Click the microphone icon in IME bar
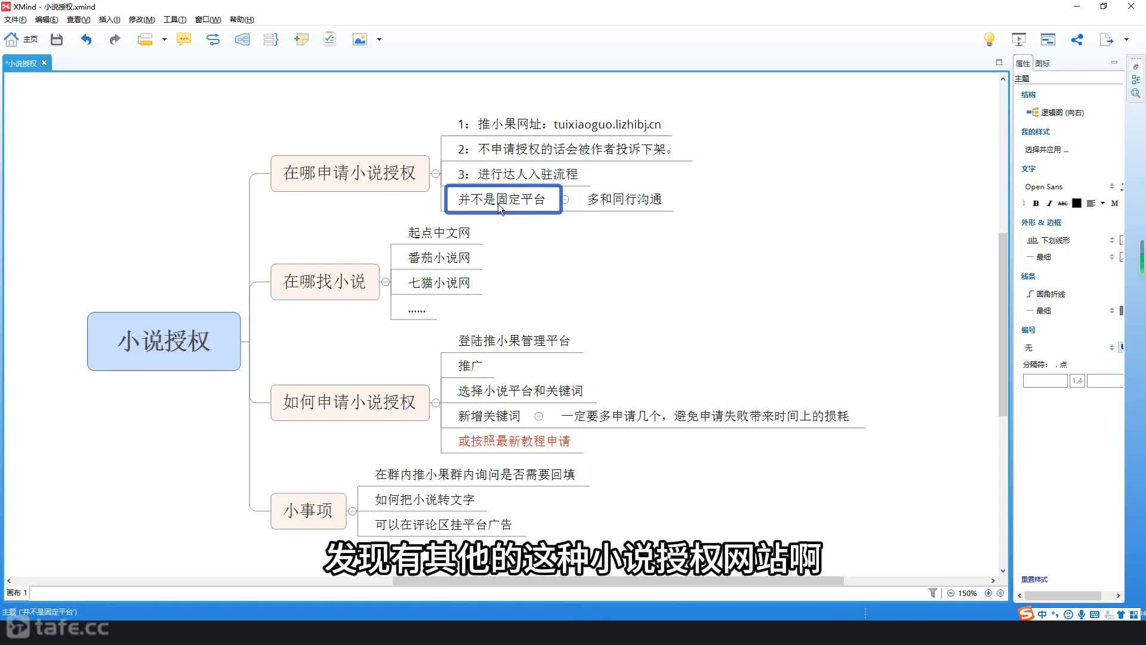This screenshot has width=1146, height=645. (x=1082, y=615)
